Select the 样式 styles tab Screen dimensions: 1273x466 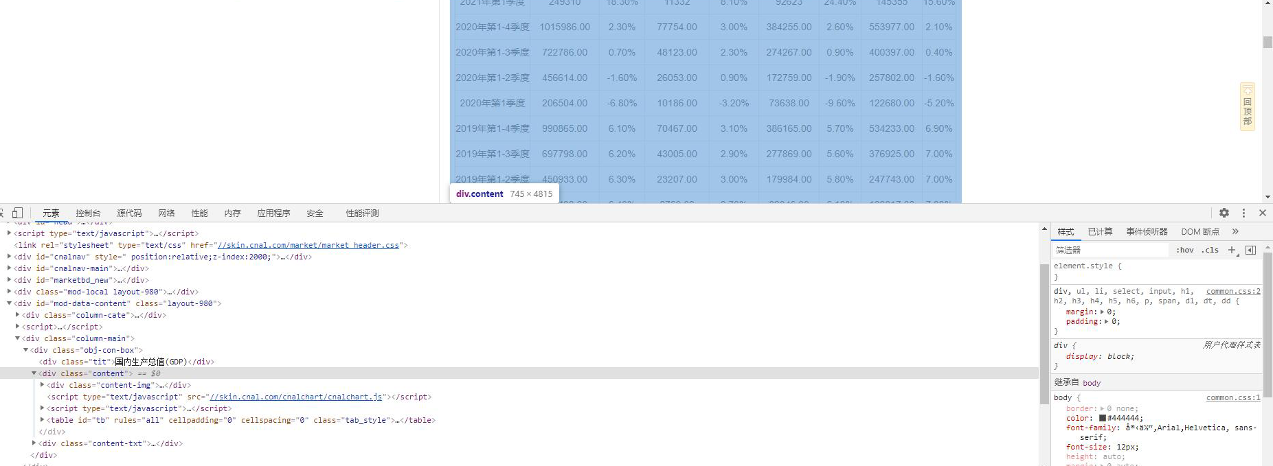[1066, 231]
